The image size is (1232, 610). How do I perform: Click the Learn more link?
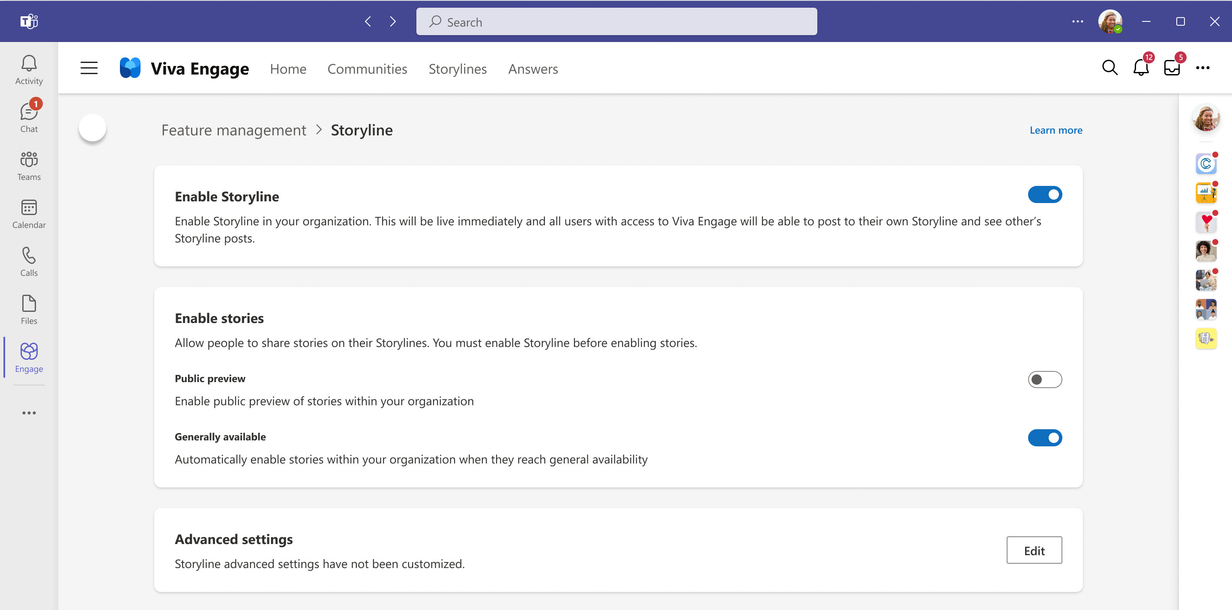click(1056, 130)
